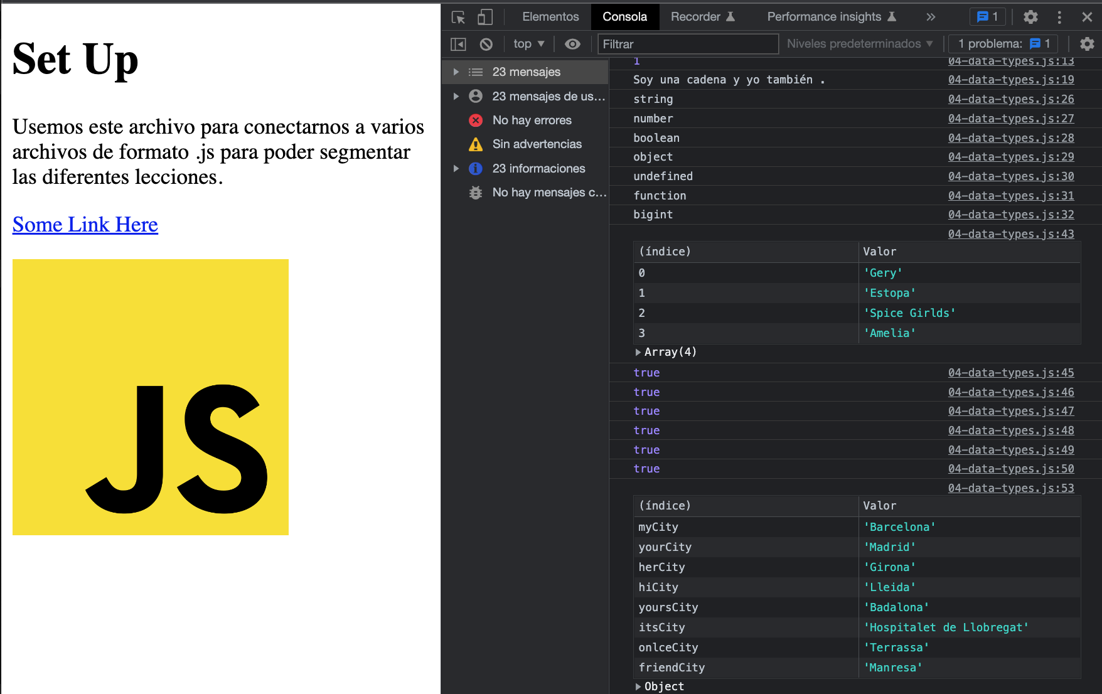This screenshot has width=1102, height=694.
Task: Expand the 23 mensajes de usuario group
Action: pos(456,96)
